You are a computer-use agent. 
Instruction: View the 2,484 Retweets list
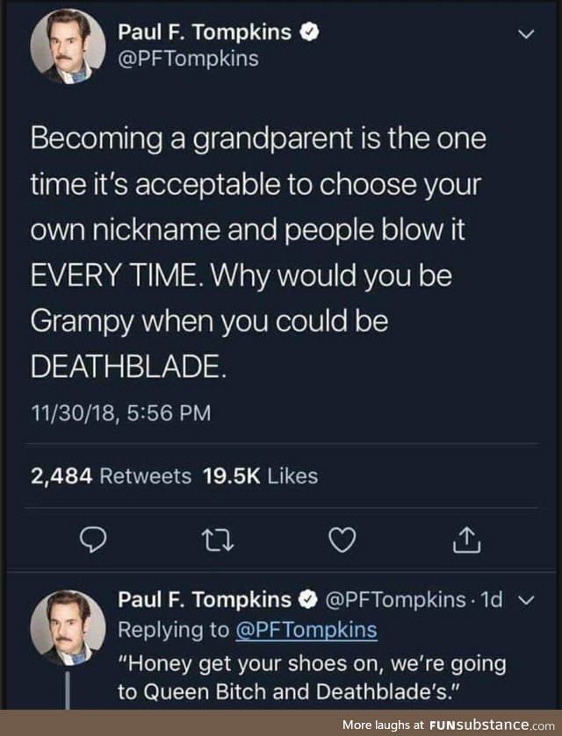[111, 476]
